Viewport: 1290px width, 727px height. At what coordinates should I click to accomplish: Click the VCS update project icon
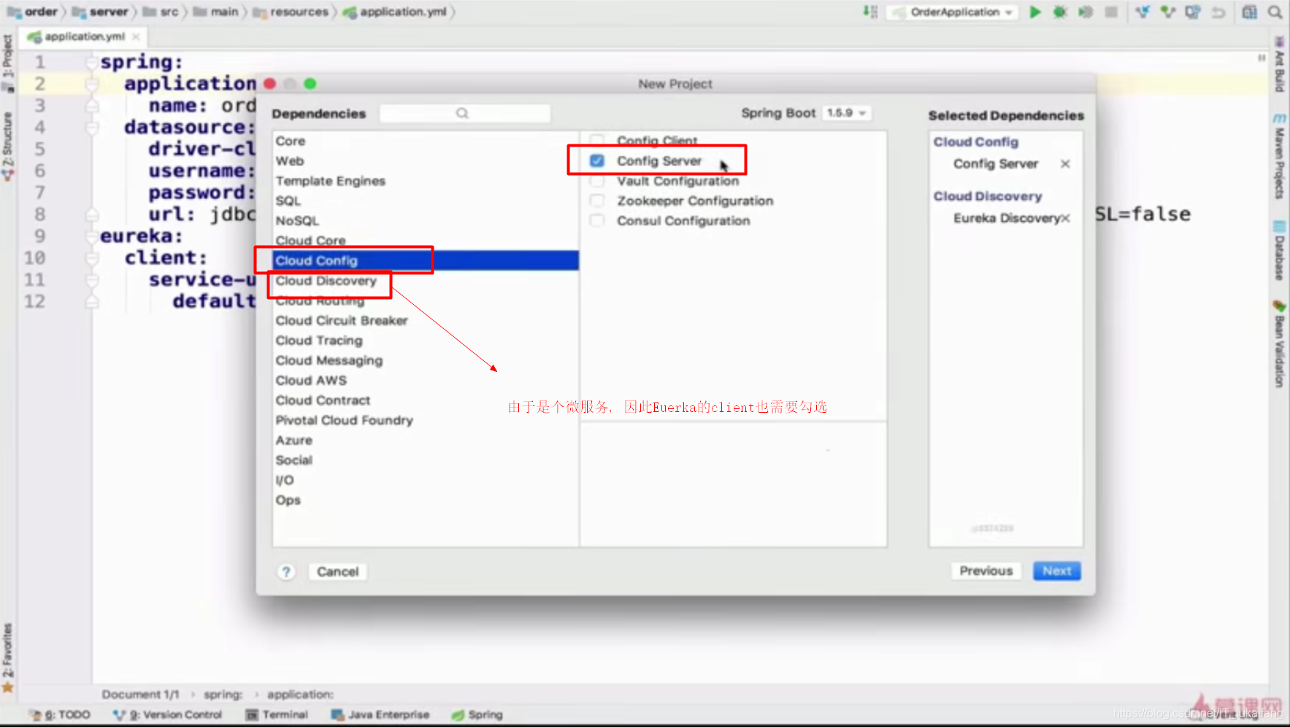pos(1143,12)
